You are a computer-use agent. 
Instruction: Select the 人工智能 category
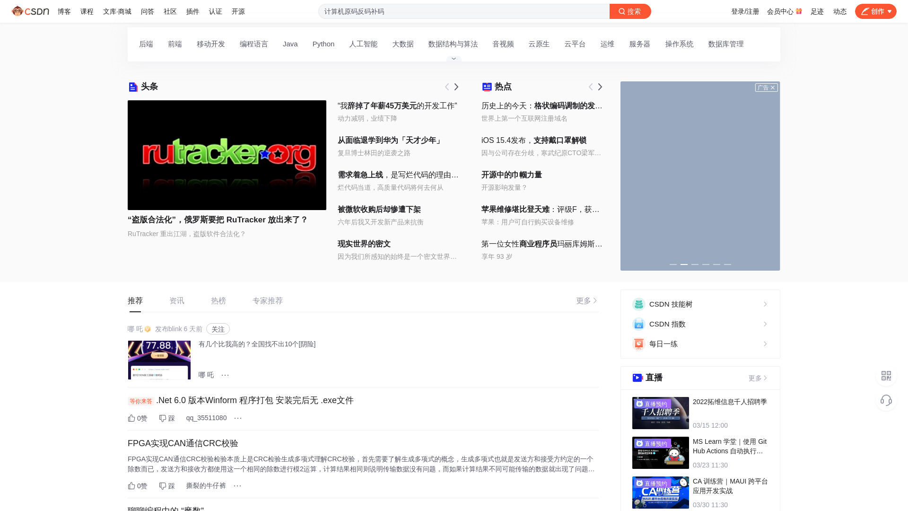click(x=363, y=44)
